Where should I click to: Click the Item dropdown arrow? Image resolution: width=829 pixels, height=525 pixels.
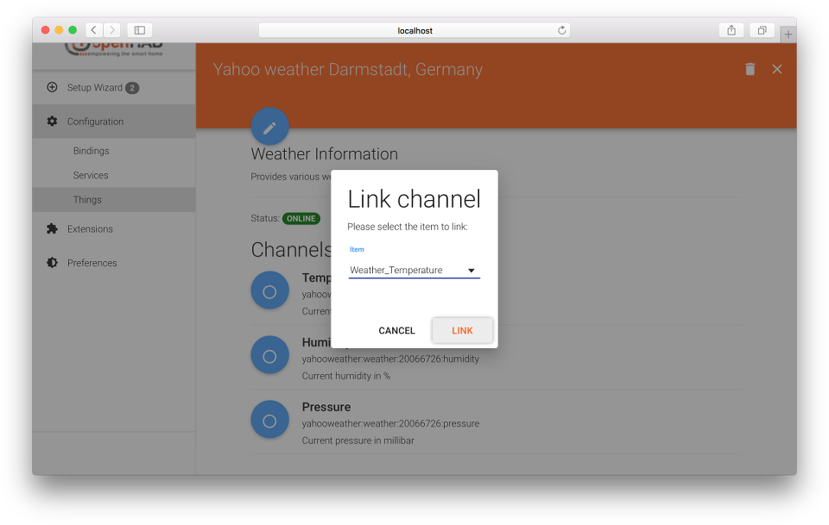[x=471, y=271]
